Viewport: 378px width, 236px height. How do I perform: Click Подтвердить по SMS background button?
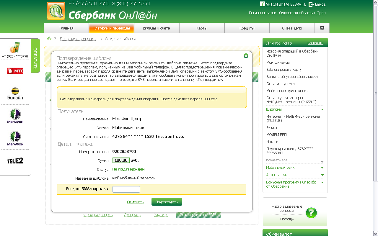198,215
